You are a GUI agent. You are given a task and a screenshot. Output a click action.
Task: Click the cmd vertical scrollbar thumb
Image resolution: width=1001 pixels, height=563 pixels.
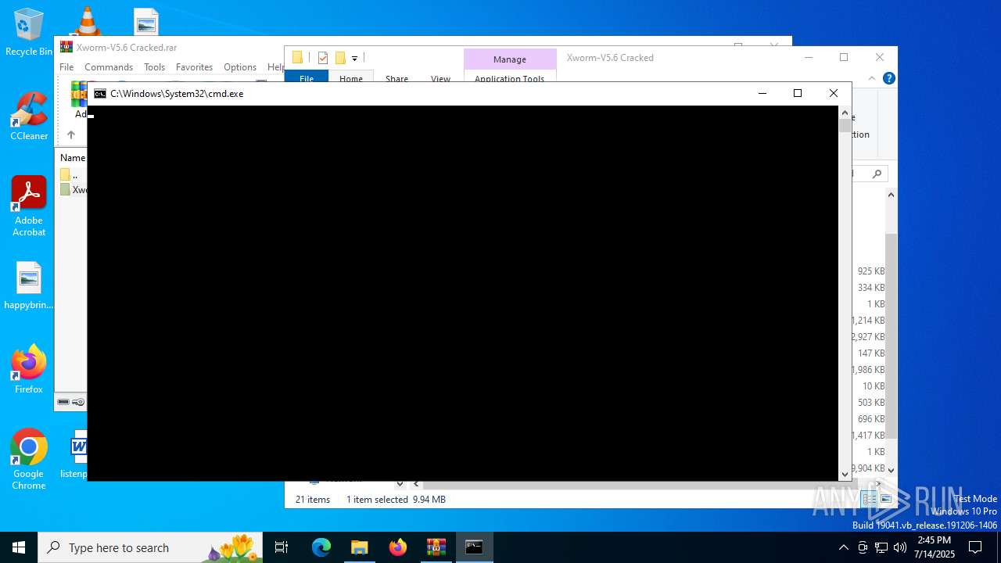point(845,126)
